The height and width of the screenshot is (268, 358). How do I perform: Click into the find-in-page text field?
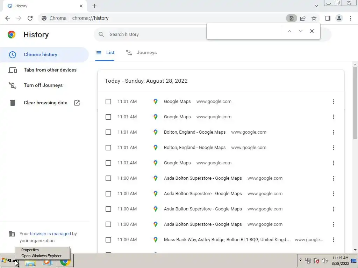[x=244, y=31]
